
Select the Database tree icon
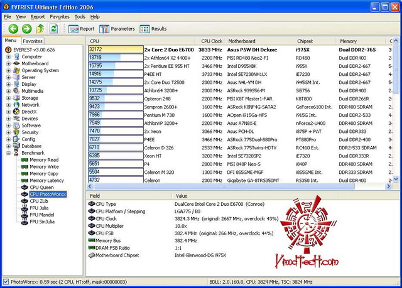pyautogui.click(x=16, y=146)
